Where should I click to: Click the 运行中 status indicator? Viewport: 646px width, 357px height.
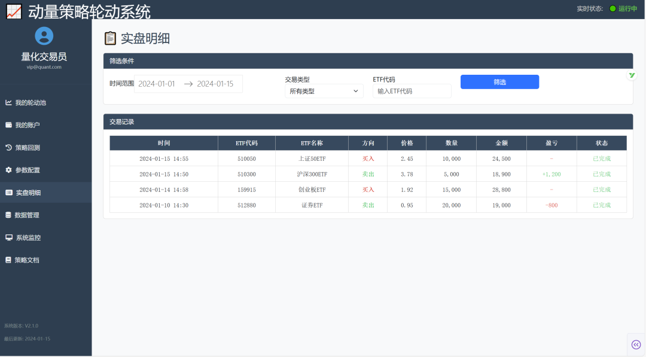pos(624,9)
